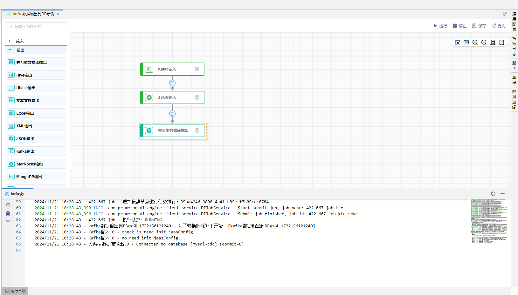
Task: Click the zoom out canvas icon
Action: [484, 43]
